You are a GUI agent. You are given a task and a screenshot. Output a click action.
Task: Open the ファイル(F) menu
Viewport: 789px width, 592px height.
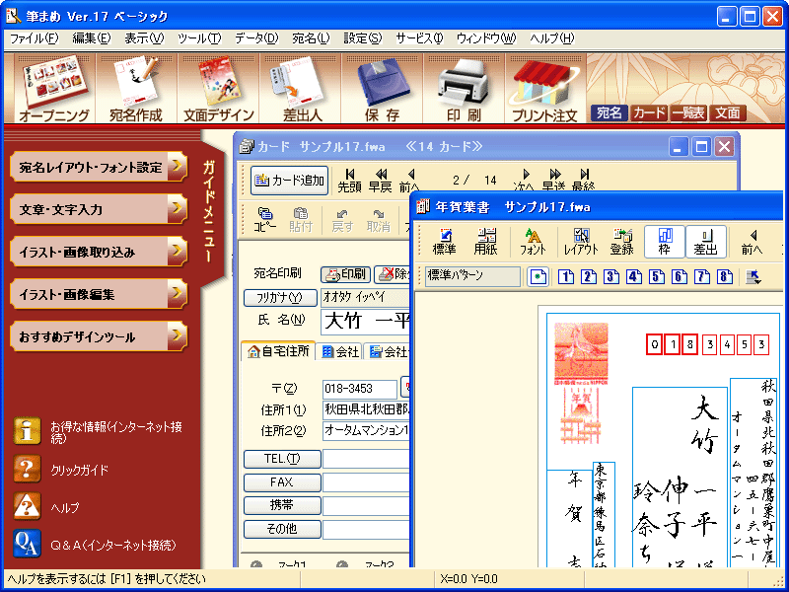click(x=35, y=38)
